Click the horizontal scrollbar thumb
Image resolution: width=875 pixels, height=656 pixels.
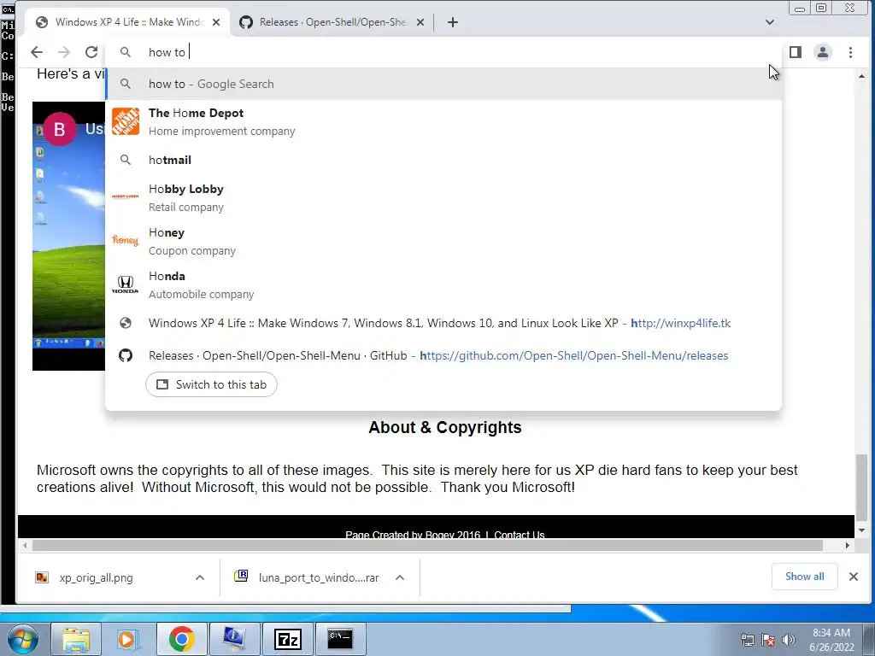pos(427,545)
